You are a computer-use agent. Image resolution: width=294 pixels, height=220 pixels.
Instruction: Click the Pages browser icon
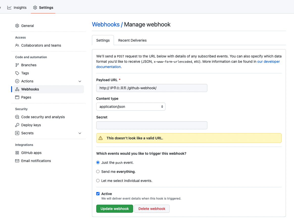click(17, 97)
